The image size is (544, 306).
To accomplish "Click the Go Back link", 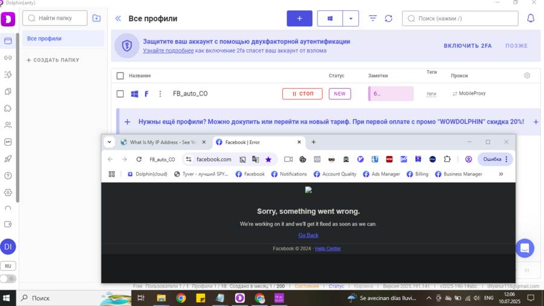I will point(308,235).
